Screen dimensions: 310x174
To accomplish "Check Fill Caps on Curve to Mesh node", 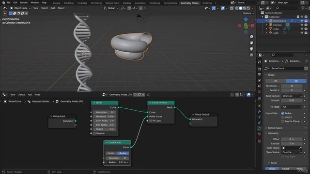I will 151,121.
